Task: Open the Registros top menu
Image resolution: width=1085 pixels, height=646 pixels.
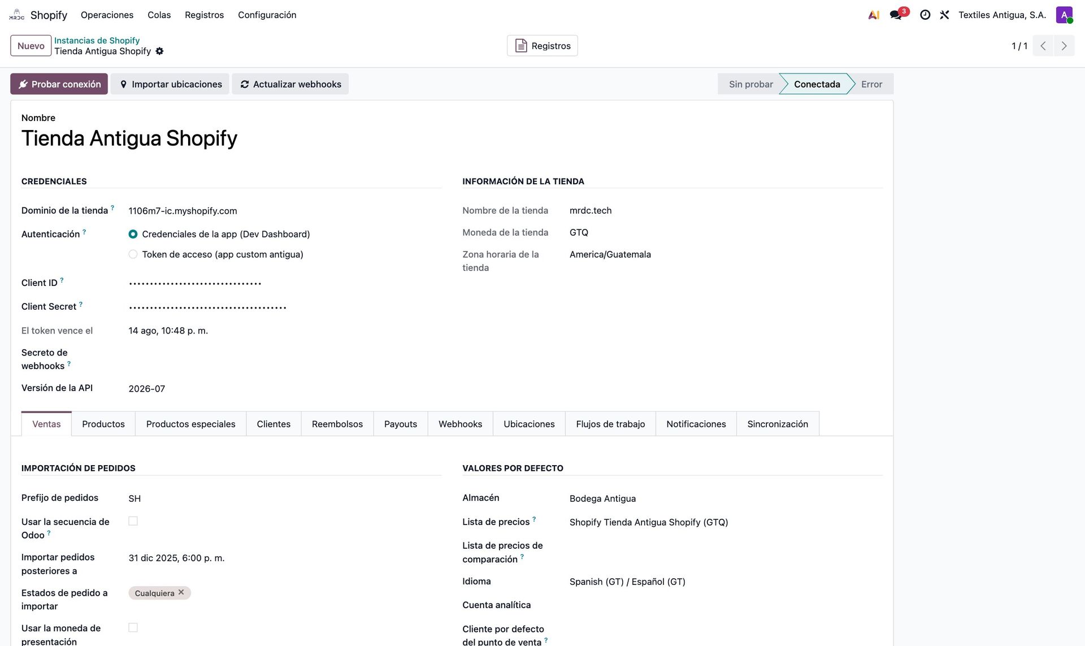Action: [204, 15]
